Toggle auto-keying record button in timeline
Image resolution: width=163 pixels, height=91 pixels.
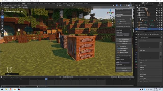(60, 77)
